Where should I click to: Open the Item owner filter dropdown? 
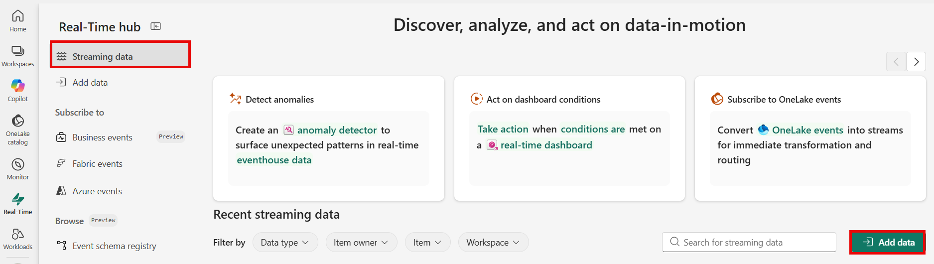click(361, 243)
